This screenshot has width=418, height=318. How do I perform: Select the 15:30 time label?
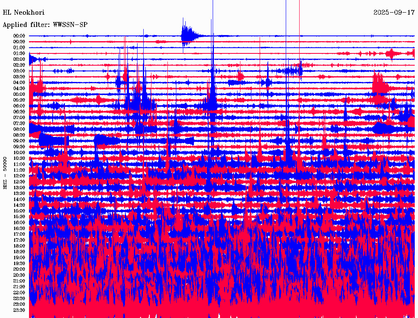[19, 217]
